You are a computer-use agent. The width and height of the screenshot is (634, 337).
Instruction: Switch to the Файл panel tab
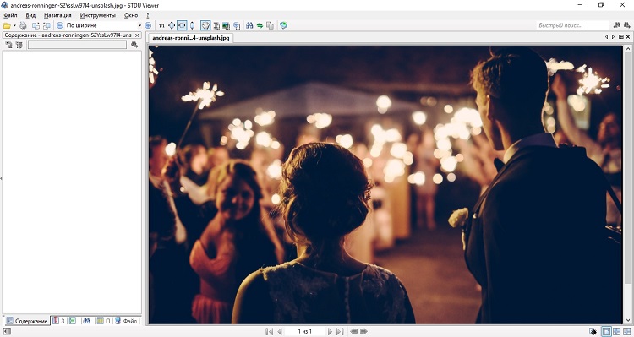pyautogui.click(x=126, y=321)
